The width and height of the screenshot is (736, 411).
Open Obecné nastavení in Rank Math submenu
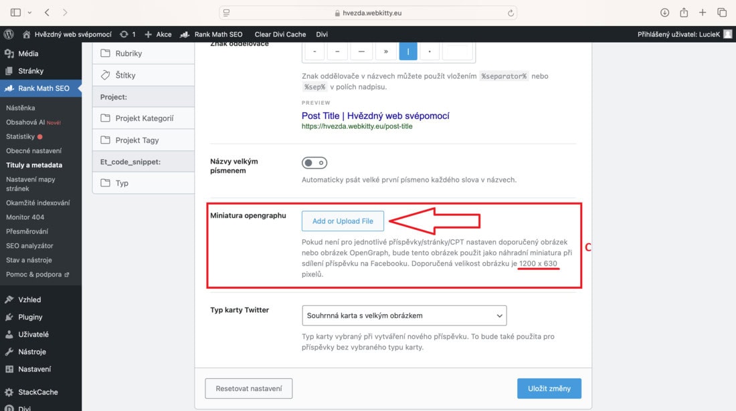pyautogui.click(x=34, y=151)
